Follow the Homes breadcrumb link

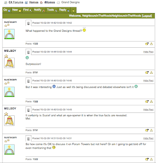pyautogui.click(x=34, y=2)
